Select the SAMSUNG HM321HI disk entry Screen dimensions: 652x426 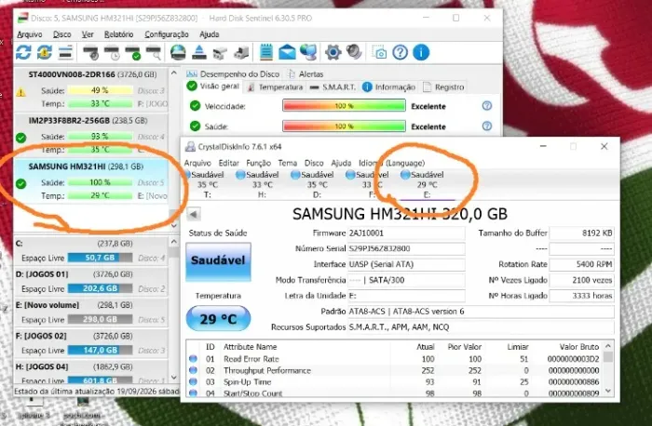click(x=91, y=181)
